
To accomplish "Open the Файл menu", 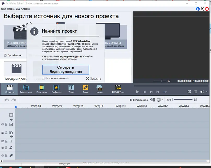I will pos(3,9).
